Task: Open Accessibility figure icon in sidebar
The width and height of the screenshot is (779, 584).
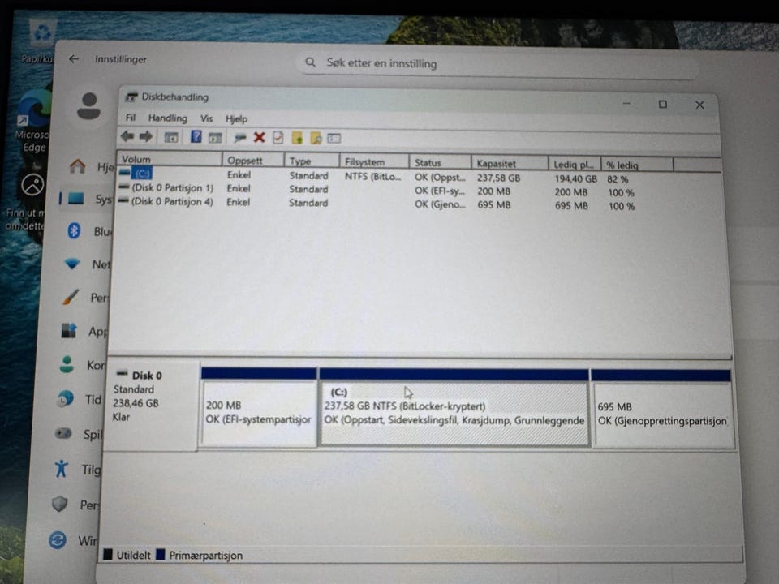Action: click(61, 468)
